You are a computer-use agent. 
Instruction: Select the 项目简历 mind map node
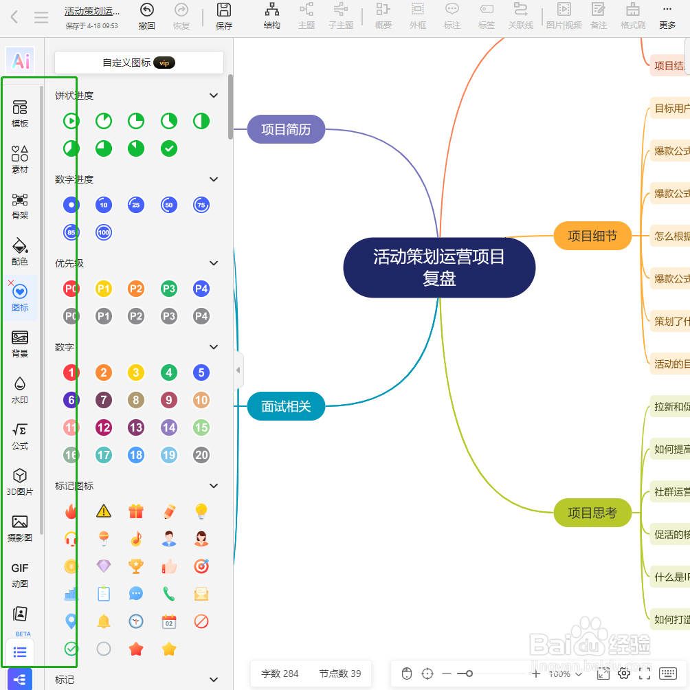pyautogui.click(x=286, y=129)
